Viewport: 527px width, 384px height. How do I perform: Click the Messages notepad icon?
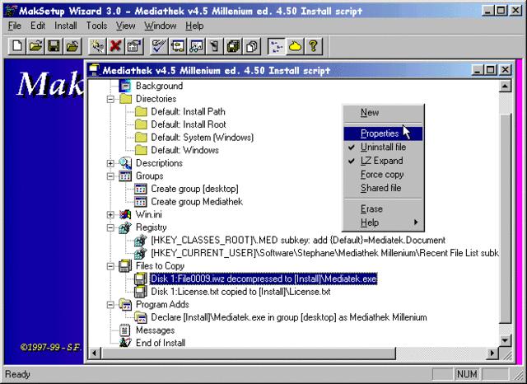[125, 330]
